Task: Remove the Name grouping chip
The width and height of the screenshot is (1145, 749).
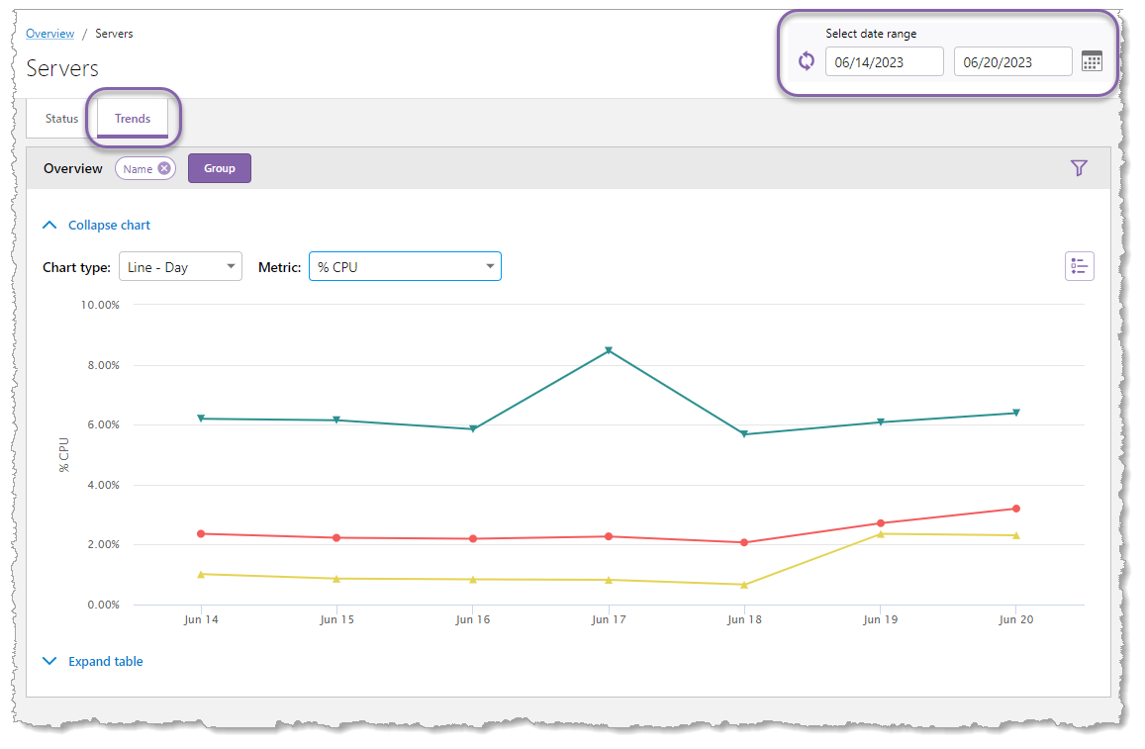Action: (x=164, y=167)
